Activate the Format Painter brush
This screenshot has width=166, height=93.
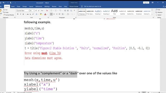(x=4, y=15)
